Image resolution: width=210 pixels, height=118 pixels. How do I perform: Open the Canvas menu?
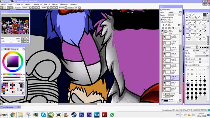point(19,4)
